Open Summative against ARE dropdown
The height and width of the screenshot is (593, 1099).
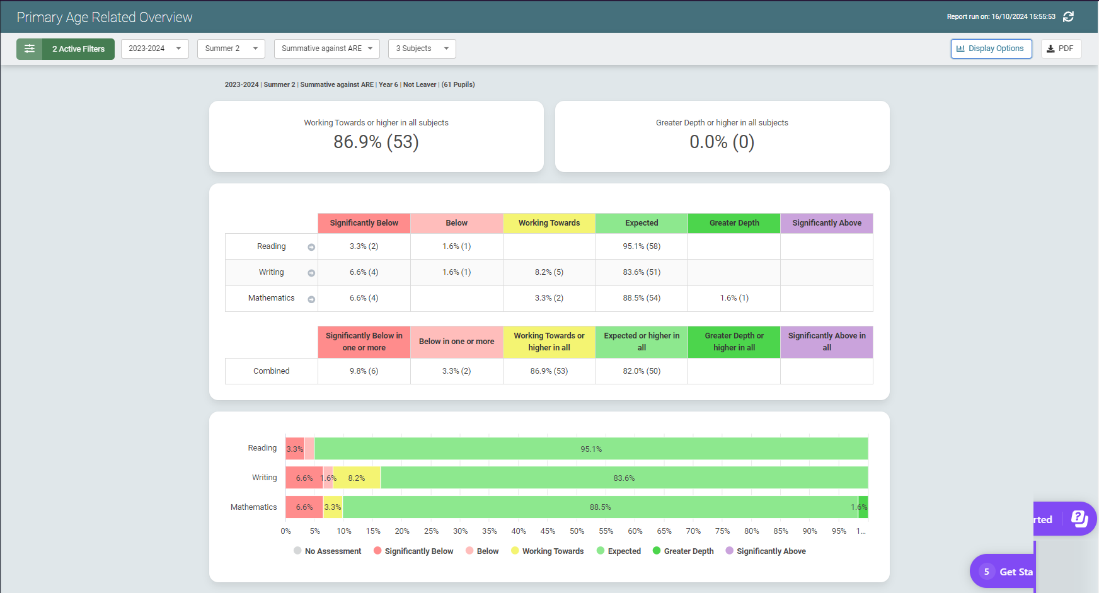click(326, 49)
